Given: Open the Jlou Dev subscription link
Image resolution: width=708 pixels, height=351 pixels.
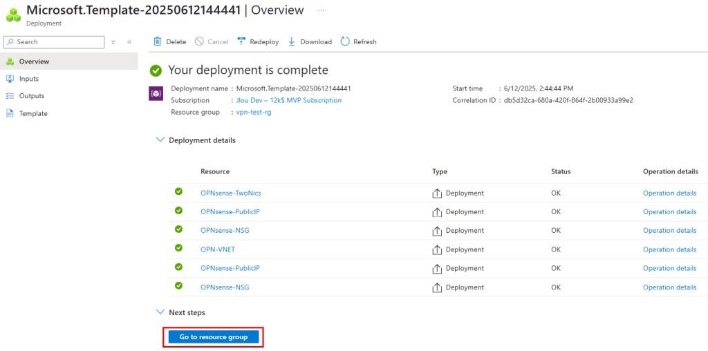Looking at the screenshot, I should (x=289, y=100).
